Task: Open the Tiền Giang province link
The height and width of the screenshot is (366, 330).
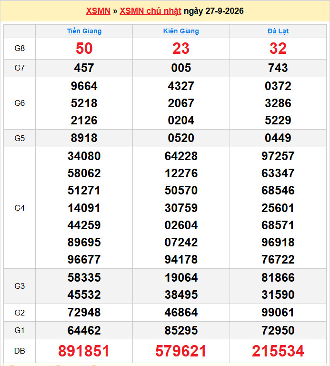Action: coord(84,31)
